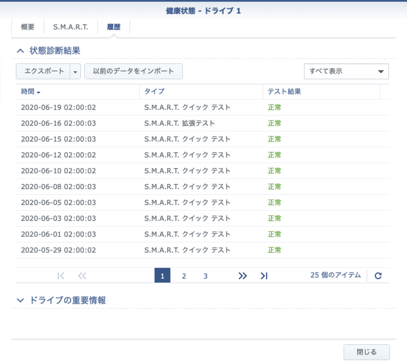407x363 pixels.
Task: Jump to the last page icon
Action: click(x=264, y=276)
